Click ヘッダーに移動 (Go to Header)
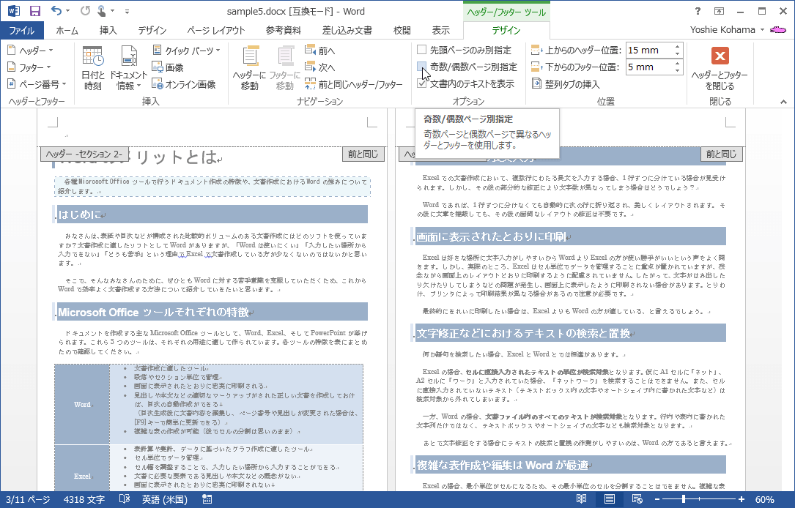 click(x=249, y=68)
